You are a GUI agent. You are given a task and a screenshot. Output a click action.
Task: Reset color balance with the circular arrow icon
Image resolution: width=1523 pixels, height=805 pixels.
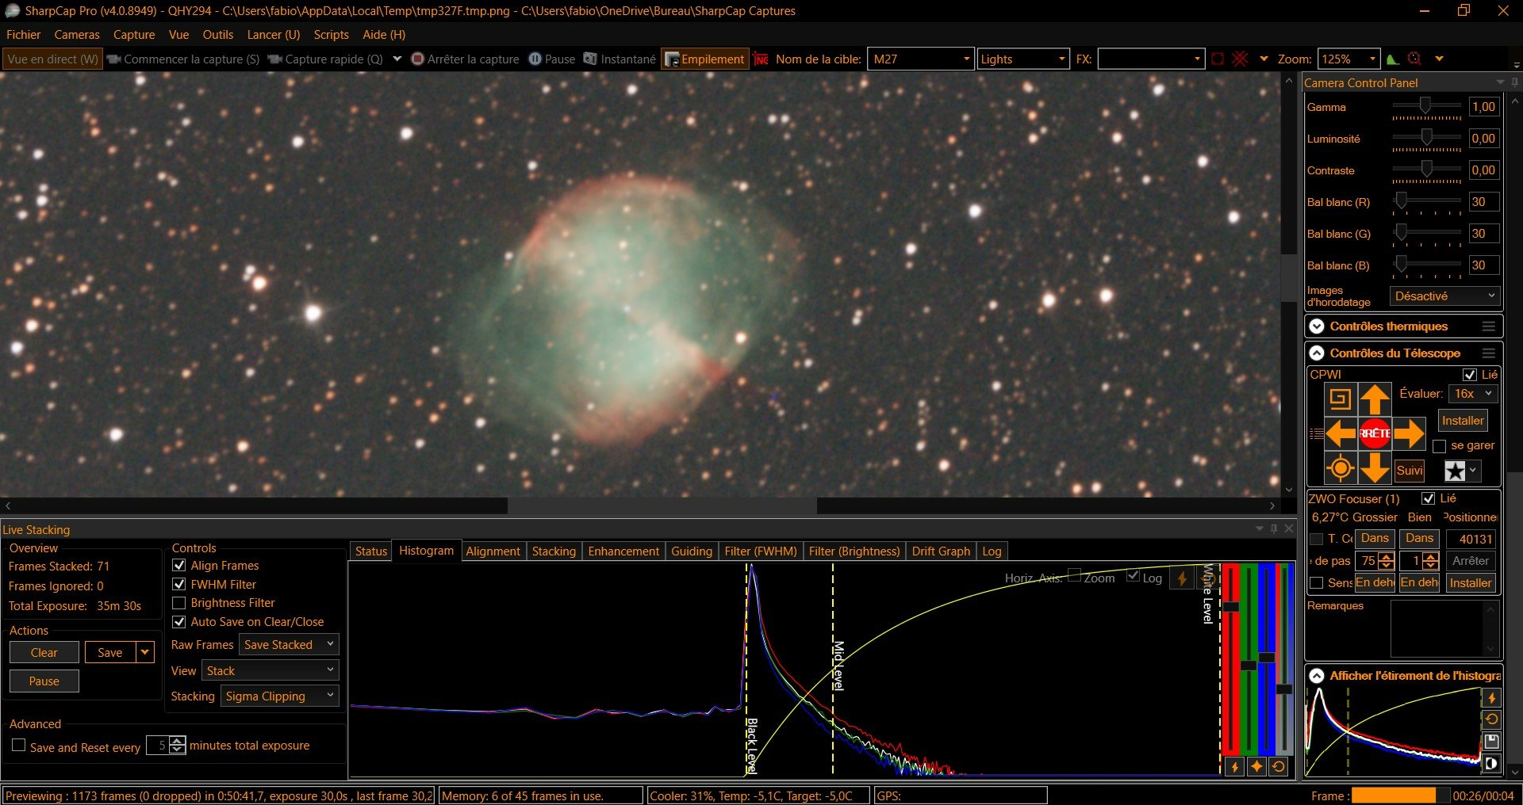(1278, 767)
